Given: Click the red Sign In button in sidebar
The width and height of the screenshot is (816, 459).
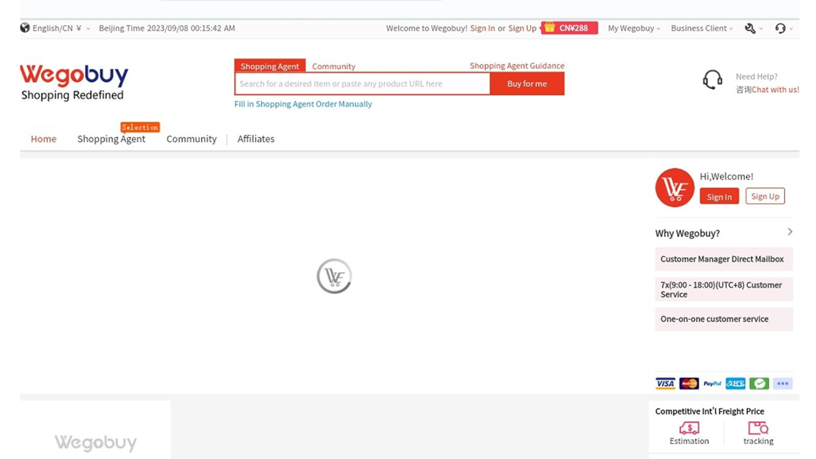Looking at the screenshot, I should [719, 196].
